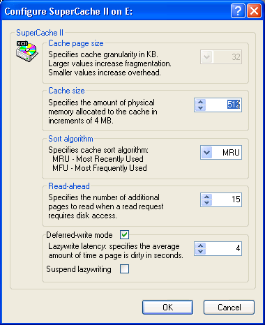Decrease Lazywrite latency with the down arrow

pyautogui.click(x=200, y=251)
